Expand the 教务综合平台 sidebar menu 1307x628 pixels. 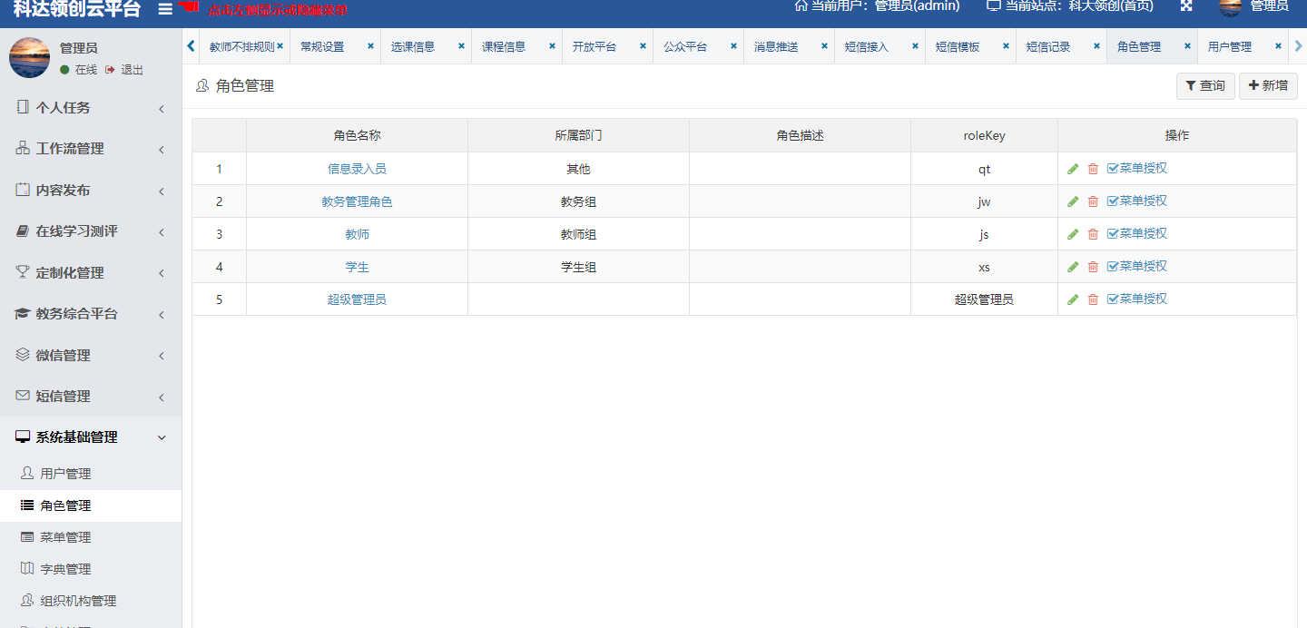point(91,314)
